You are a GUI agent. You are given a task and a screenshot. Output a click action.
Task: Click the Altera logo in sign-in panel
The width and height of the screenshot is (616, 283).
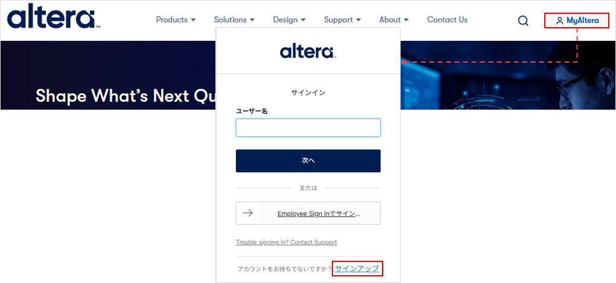pyautogui.click(x=308, y=51)
